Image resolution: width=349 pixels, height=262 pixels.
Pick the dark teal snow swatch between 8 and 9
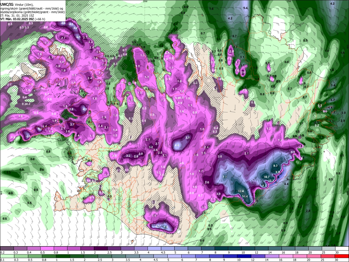tap(221, 249)
